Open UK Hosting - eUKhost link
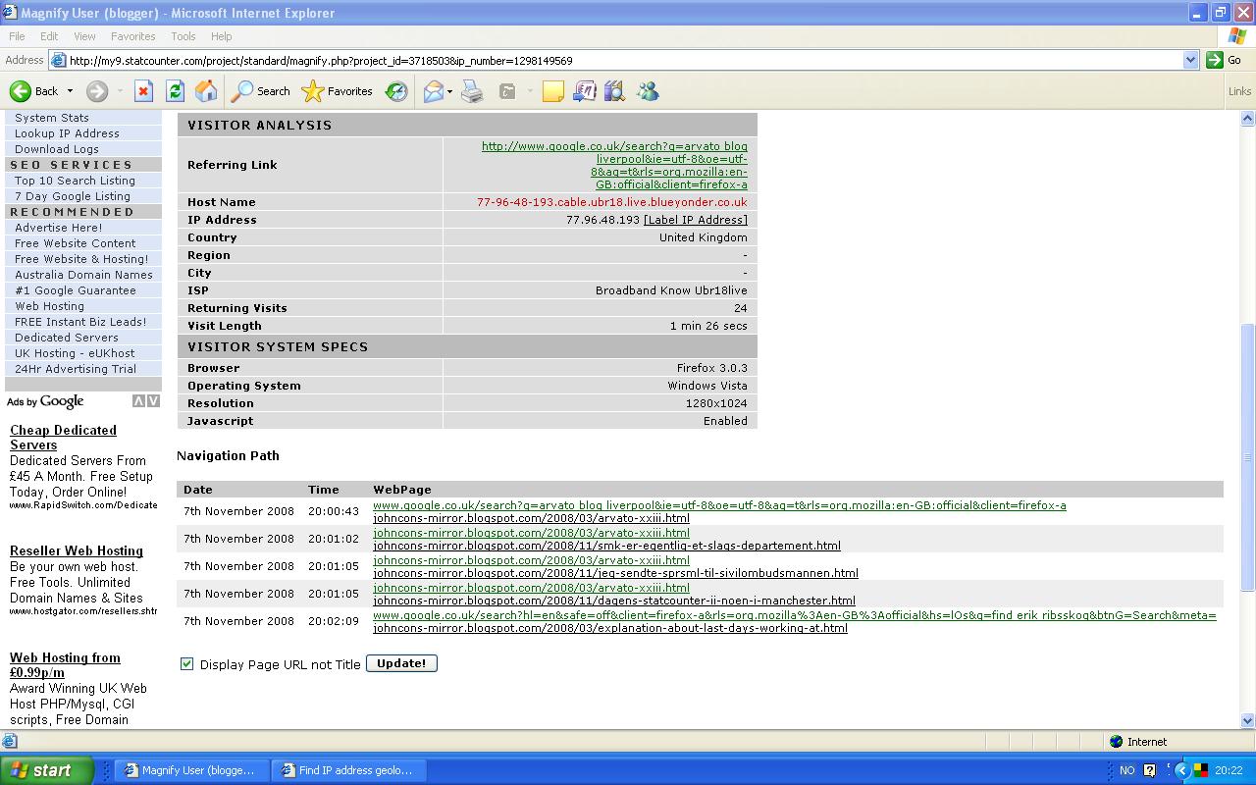This screenshot has width=1256, height=785. click(75, 353)
